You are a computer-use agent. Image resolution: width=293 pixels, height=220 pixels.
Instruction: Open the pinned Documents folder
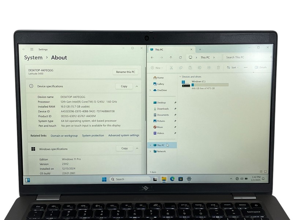[161, 115]
